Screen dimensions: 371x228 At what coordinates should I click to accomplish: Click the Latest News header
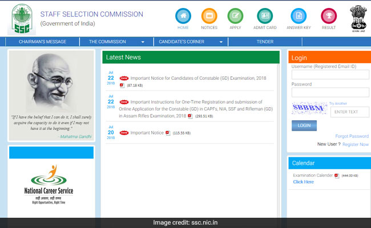coord(191,57)
